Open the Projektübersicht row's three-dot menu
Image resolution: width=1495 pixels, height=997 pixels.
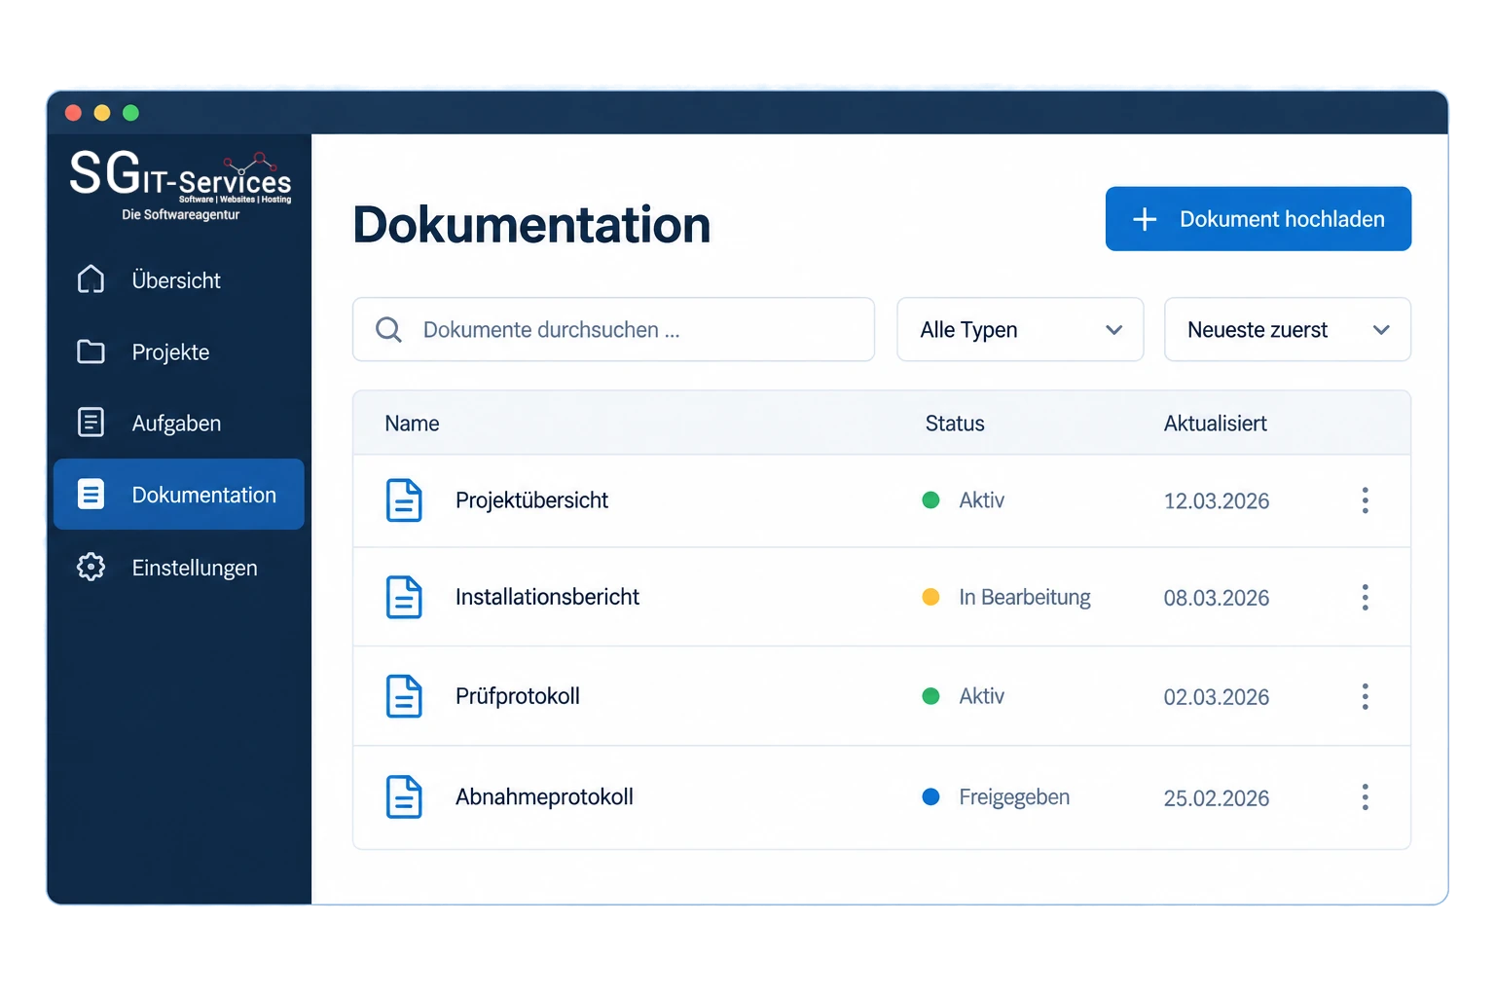[x=1366, y=500]
